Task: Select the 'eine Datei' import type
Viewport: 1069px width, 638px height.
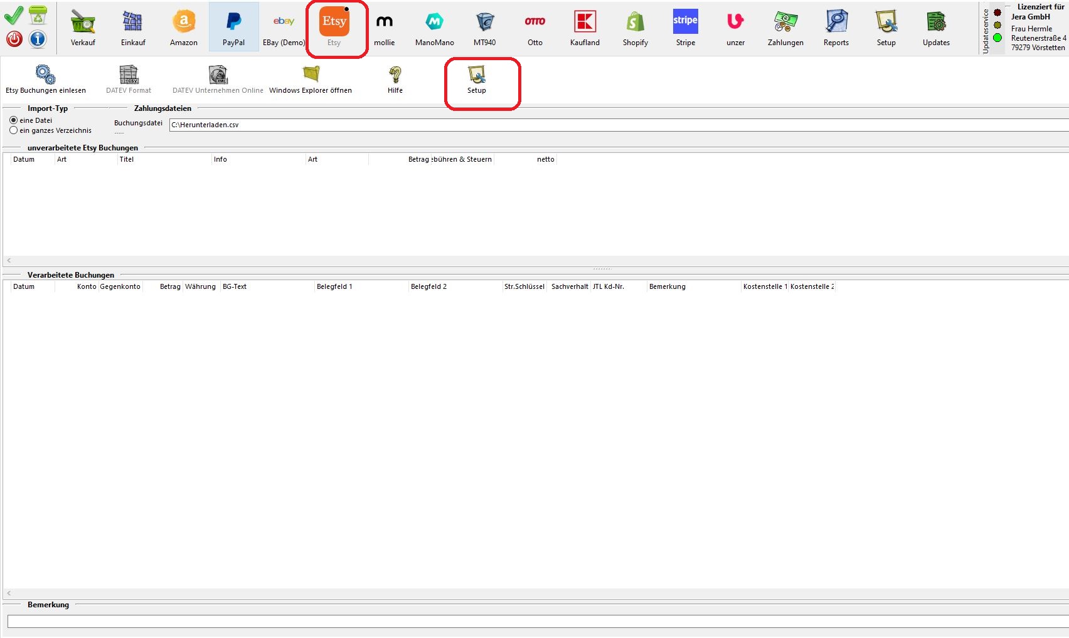Action: (x=14, y=120)
